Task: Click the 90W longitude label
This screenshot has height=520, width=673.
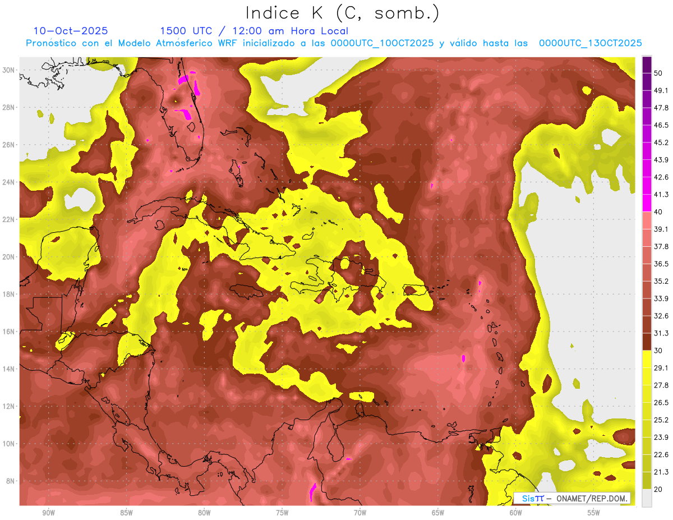Action: (x=48, y=513)
